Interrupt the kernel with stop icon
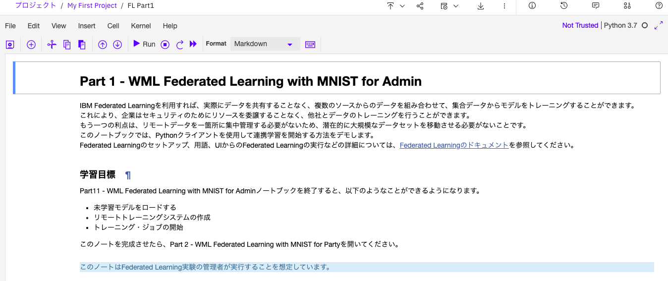The width and height of the screenshot is (668, 281). 165,45
